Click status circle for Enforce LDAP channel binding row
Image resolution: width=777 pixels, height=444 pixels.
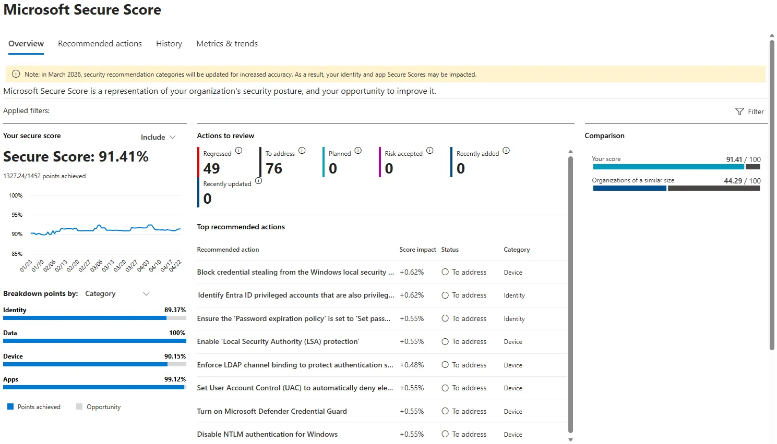[x=445, y=365]
